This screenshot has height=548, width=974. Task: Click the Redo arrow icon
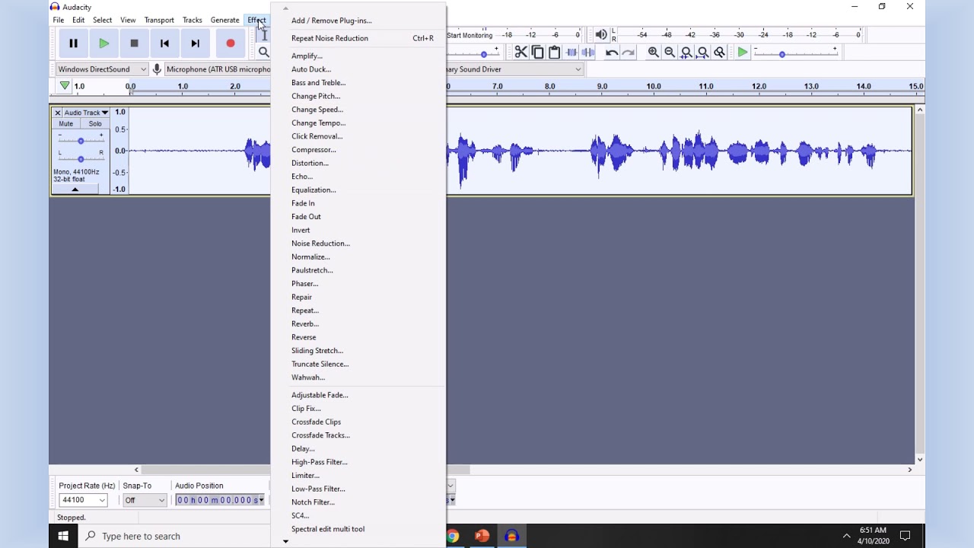629,53
